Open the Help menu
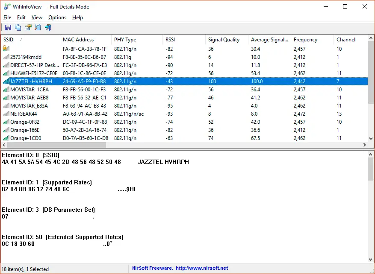375x274 pixels. click(77, 17)
